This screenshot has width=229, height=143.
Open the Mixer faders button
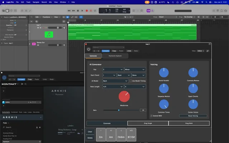[x=26, y=11]
